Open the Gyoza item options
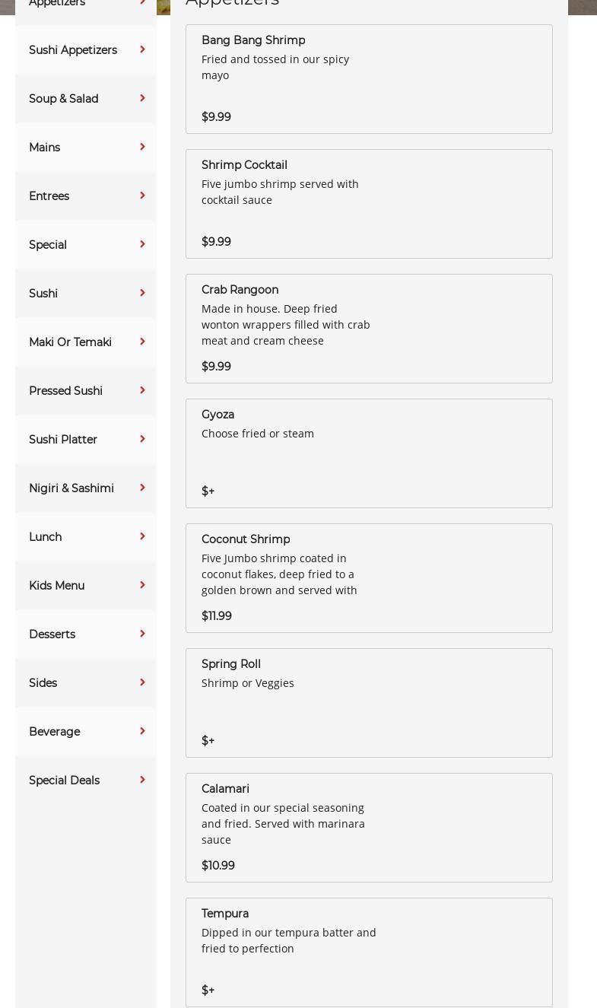This screenshot has width=597, height=1008. [x=369, y=453]
